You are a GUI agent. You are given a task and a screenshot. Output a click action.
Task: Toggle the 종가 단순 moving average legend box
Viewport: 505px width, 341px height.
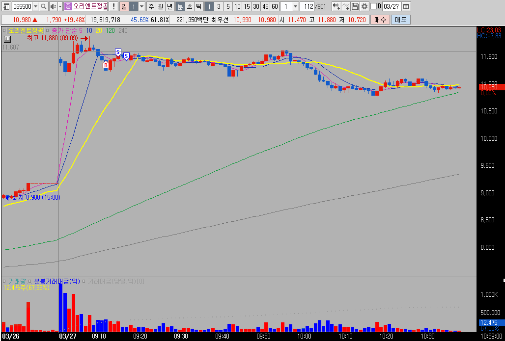pos(47,30)
